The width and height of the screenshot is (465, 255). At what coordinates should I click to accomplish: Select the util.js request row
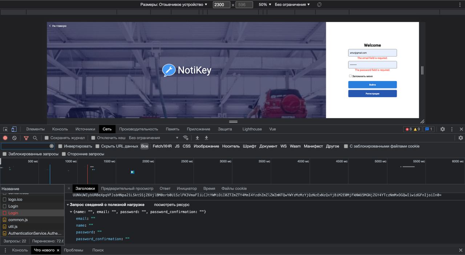32,226
